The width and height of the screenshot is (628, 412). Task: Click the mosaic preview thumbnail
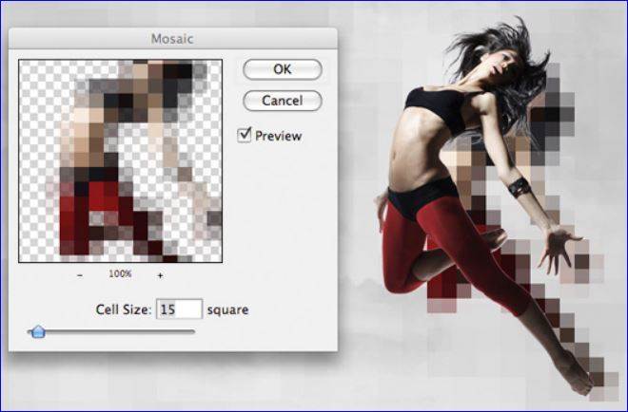point(120,160)
